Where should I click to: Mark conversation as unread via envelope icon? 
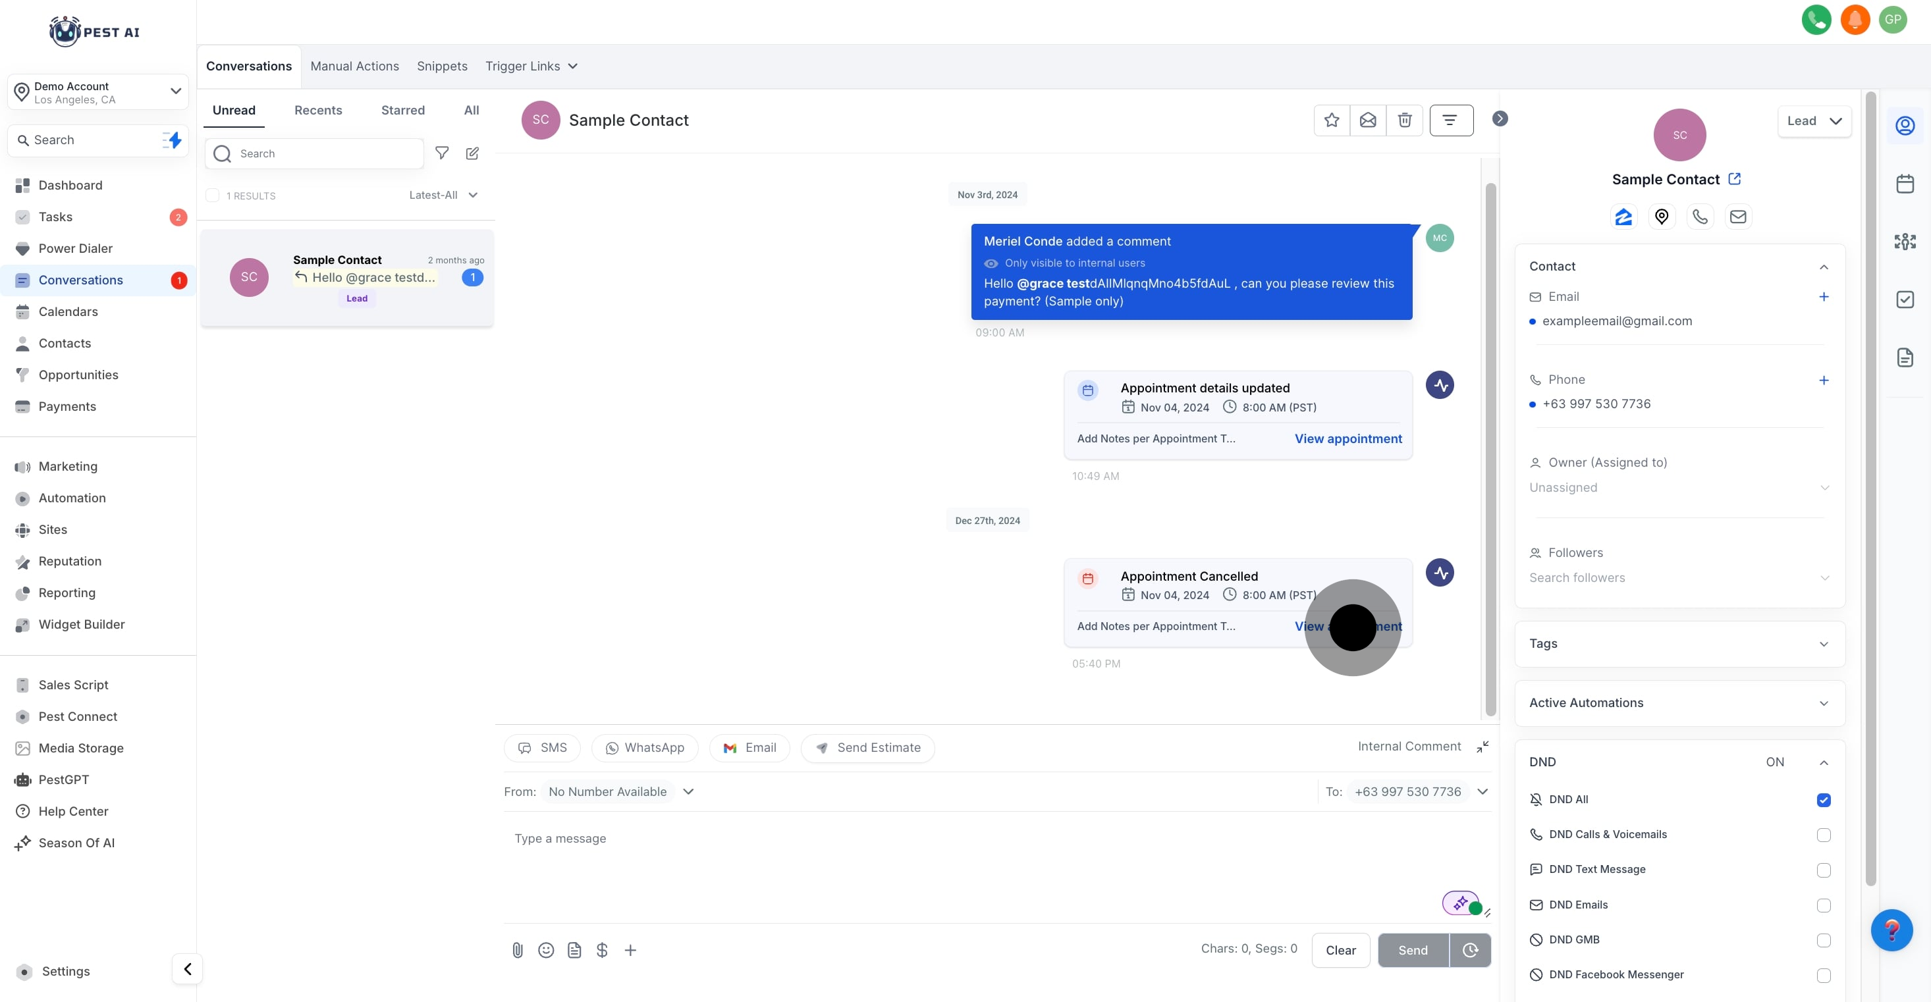[x=1368, y=120]
